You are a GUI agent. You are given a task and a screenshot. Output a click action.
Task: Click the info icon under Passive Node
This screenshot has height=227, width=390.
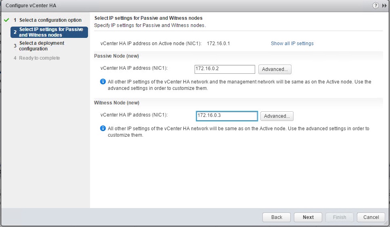(103, 82)
